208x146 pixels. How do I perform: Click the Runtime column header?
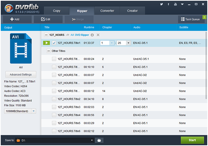89,27
